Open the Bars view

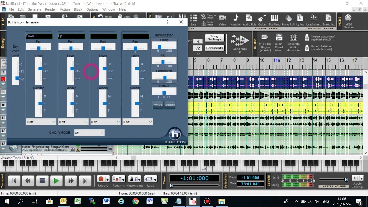pyautogui.click(x=193, y=20)
